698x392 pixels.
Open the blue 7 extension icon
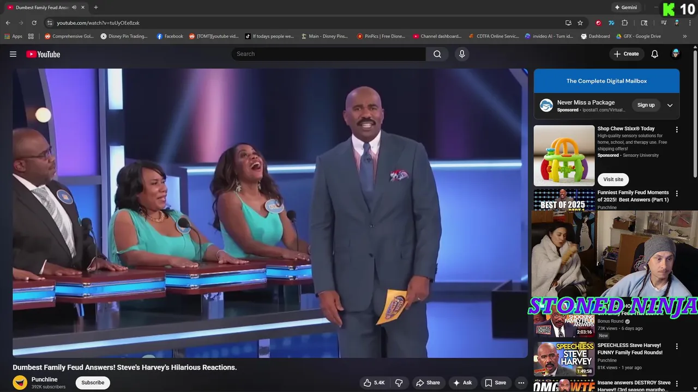point(611,23)
